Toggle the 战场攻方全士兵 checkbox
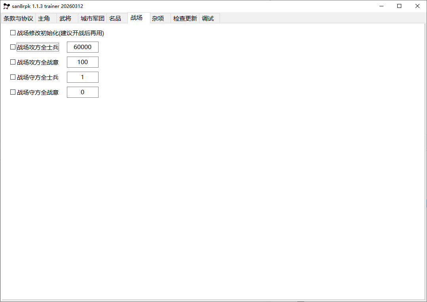This screenshot has height=302, width=427. [13, 47]
